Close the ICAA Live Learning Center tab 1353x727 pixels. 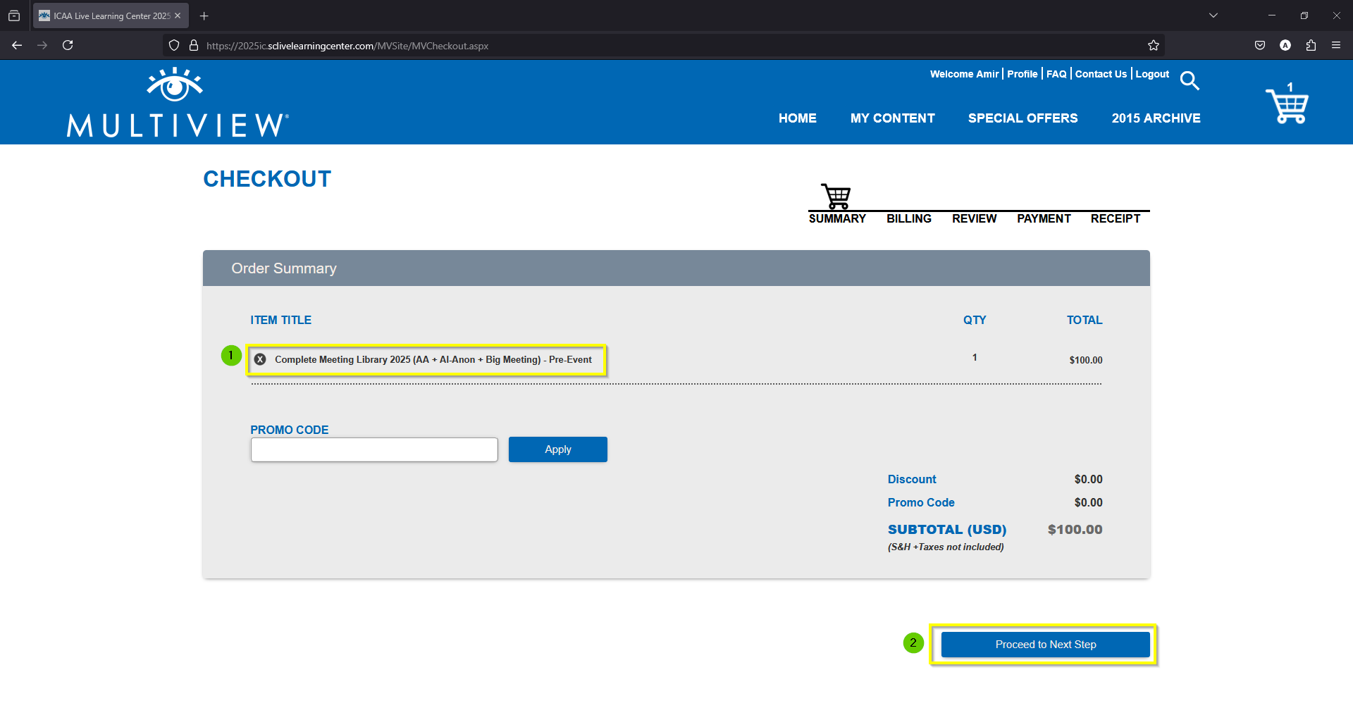click(178, 15)
